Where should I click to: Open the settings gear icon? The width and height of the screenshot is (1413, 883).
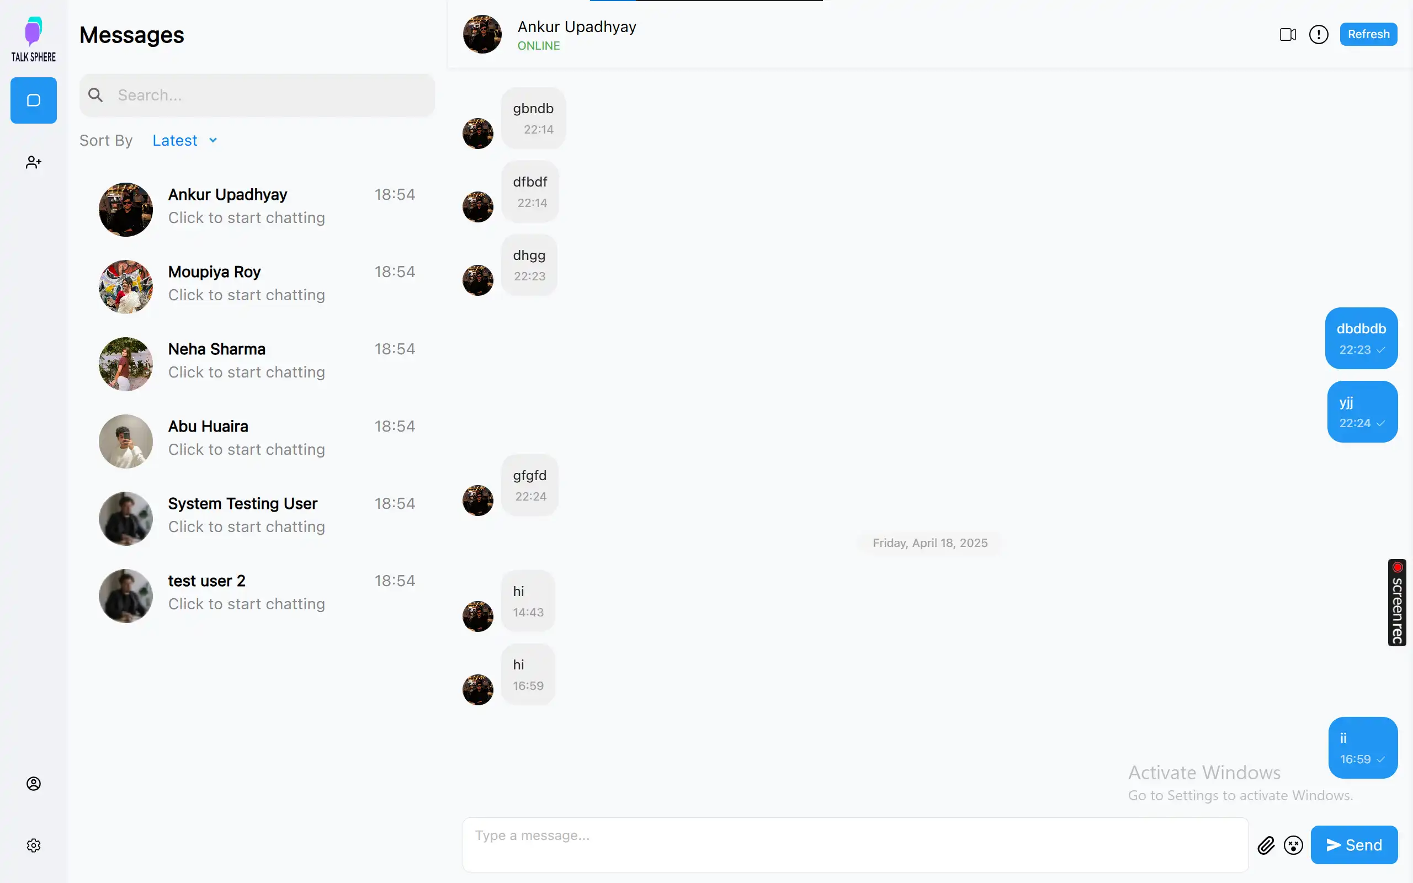tap(34, 845)
